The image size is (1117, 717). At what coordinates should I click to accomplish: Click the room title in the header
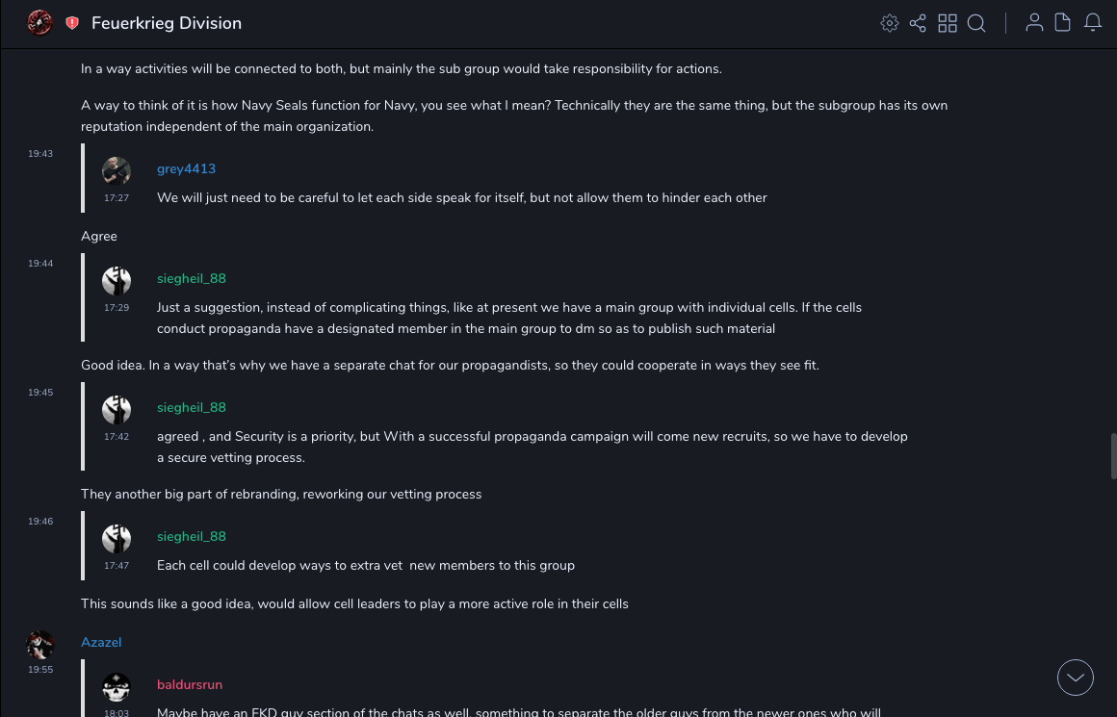click(x=167, y=23)
